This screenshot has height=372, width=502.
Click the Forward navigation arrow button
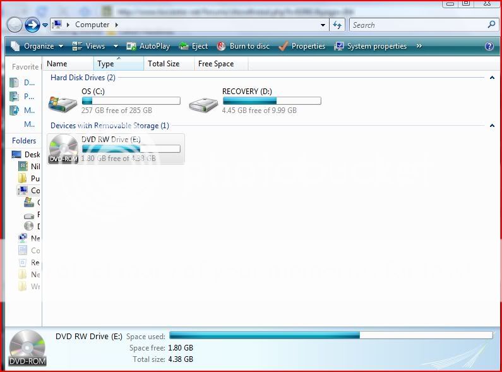pos(32,25)
